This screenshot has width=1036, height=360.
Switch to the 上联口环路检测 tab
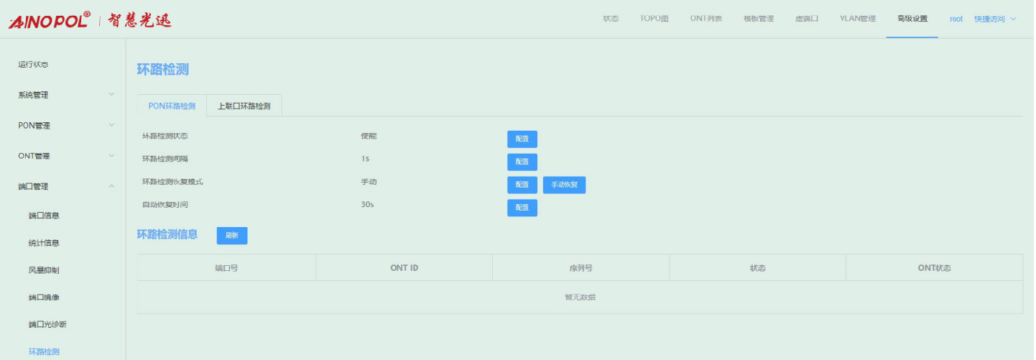click(244, 106)
